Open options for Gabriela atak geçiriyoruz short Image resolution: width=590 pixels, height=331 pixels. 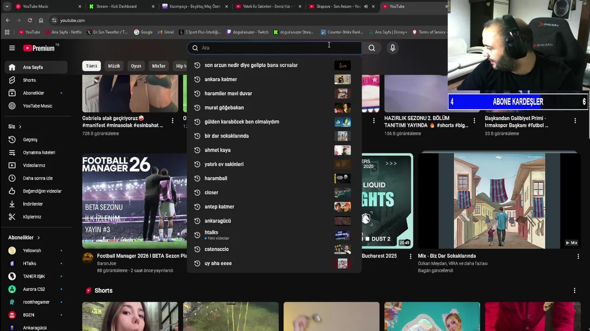pyautogui.click(x=172, y=121)
